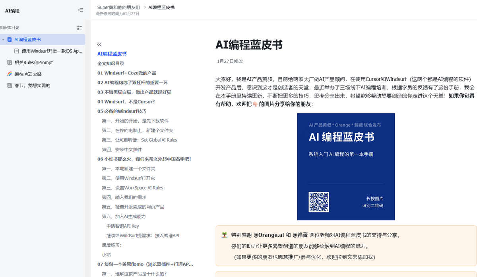The height and width of the screenshot is (277, 477).
Task: Open 通往 AGI 之路 in sidebar
Action: (x=28, y=74)
